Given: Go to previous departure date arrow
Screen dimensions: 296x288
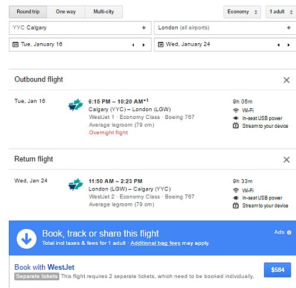Looking at the screenshot, I should coord(133,45).
